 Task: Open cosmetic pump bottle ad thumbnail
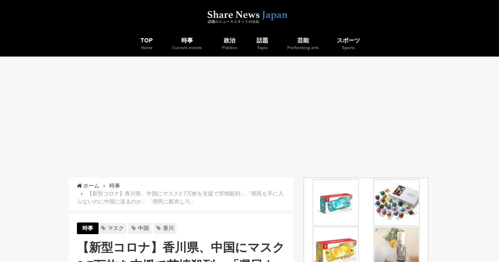(396, 245)
